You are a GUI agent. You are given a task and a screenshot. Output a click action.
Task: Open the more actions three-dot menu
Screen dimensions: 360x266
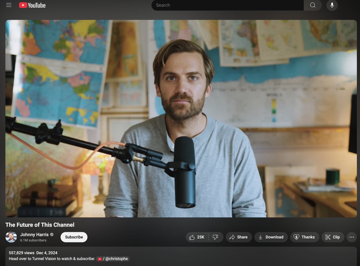pos(352,237)
